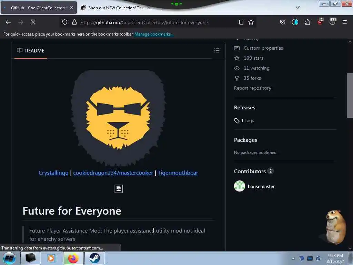The height and width of the screenshot is (265, 353).
Task: Click the extension icon showing 57%
Action: click(x=333, y=21)
